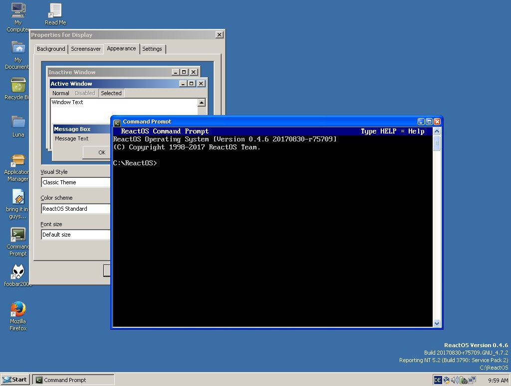Switch to the Screensaver tab
Viewport: 511px width, 386px height.
point(86,49)
